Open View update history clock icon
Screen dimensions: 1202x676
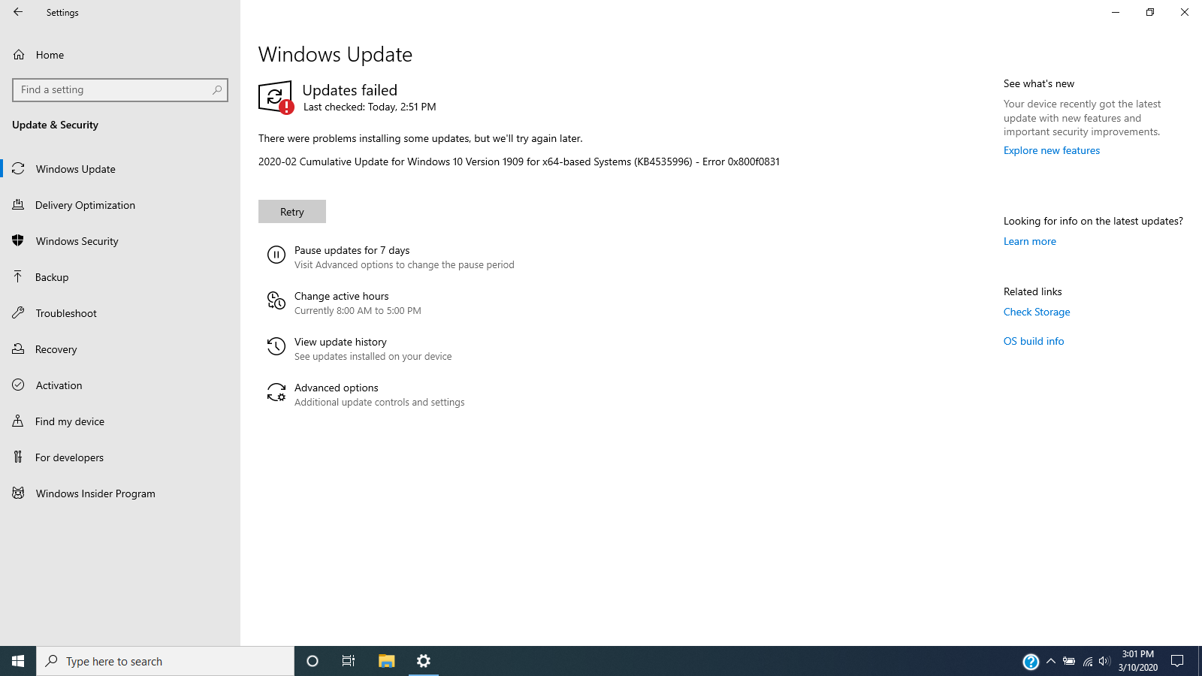click(276, 346)
